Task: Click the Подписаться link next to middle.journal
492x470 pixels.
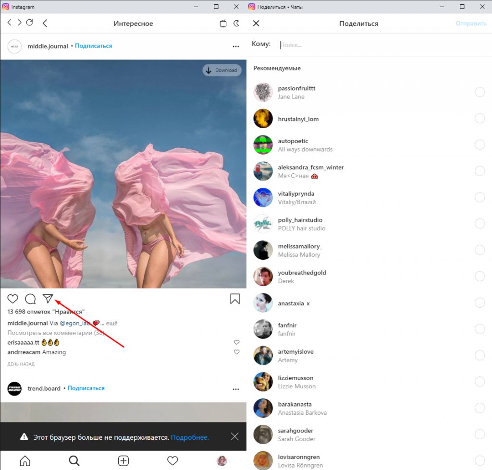Action: (x=93, y=46)
